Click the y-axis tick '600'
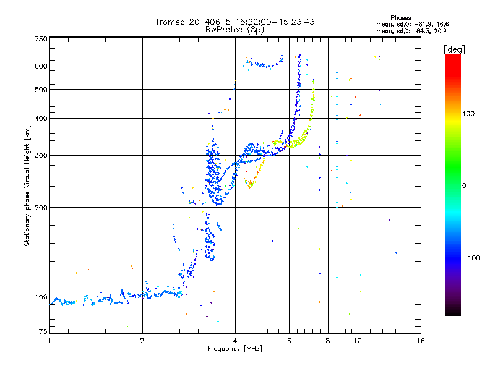 pos(41,66)
